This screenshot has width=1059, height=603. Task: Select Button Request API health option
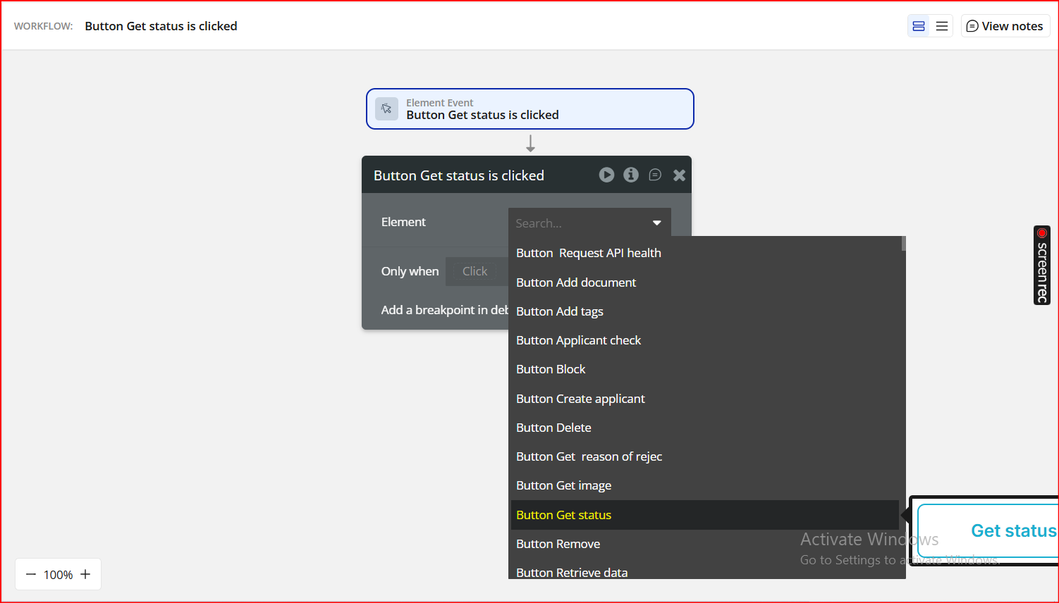pos(589,253)
